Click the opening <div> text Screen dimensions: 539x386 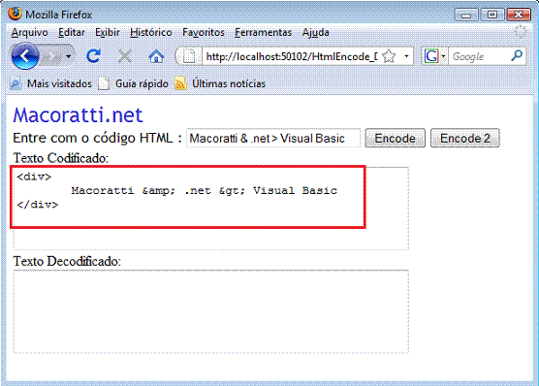pyautogui.click(x=34, y=177)
